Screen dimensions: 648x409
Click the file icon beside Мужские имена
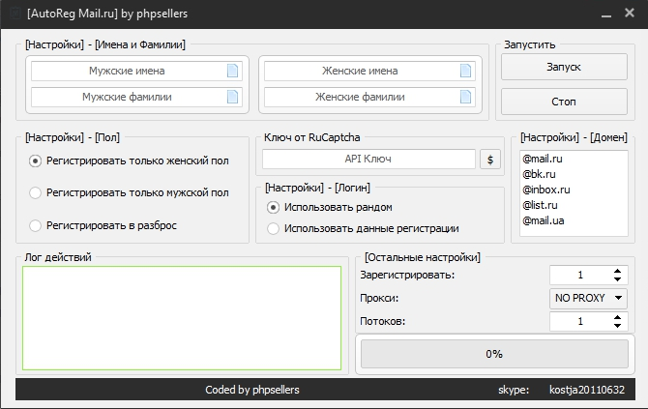[232, 71]
